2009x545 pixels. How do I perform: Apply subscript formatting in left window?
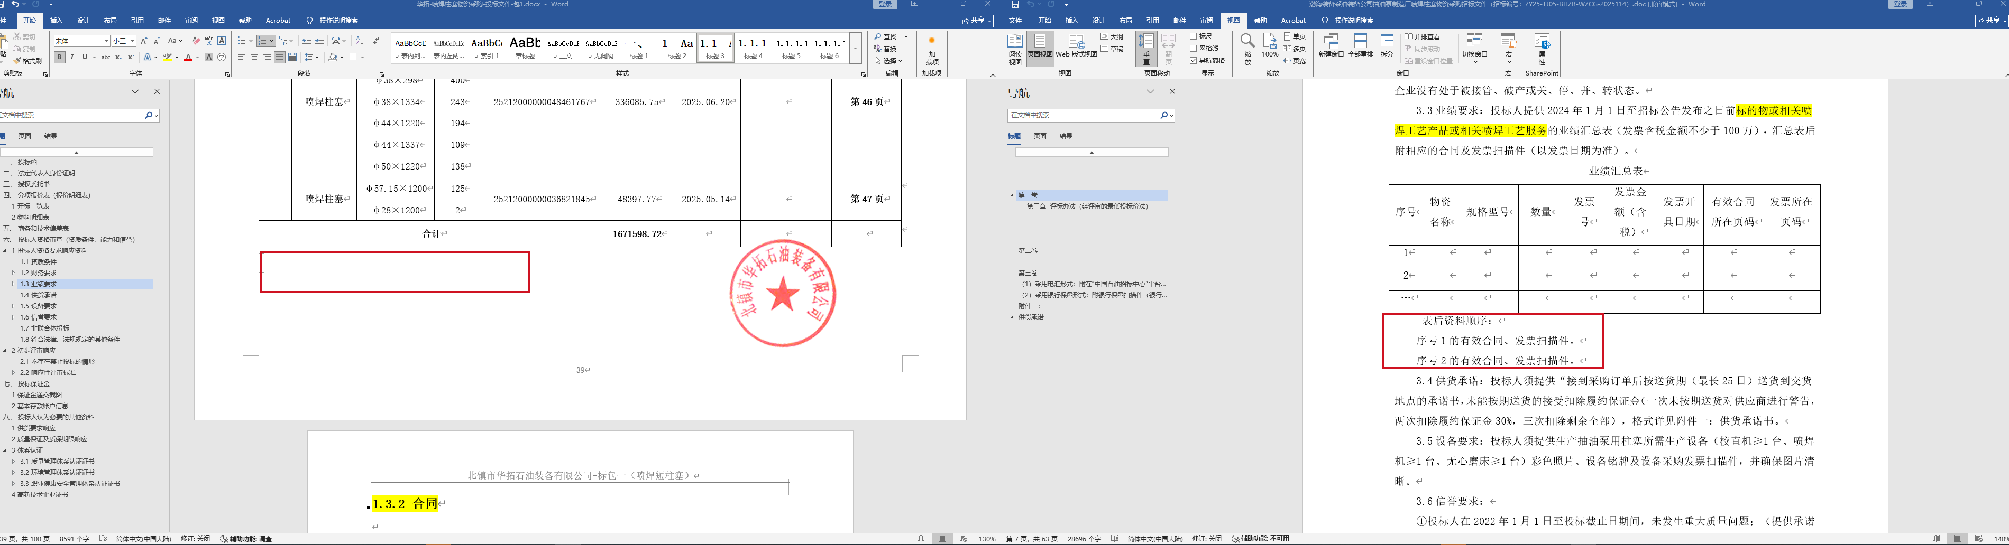[118, 57]
